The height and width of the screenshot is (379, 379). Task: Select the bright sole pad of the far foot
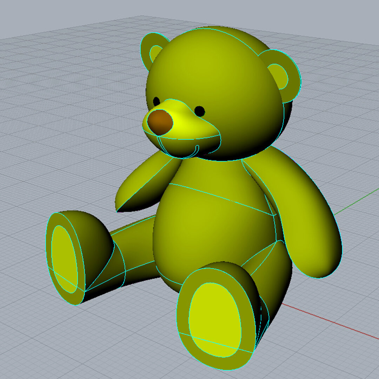coord(65,259)
